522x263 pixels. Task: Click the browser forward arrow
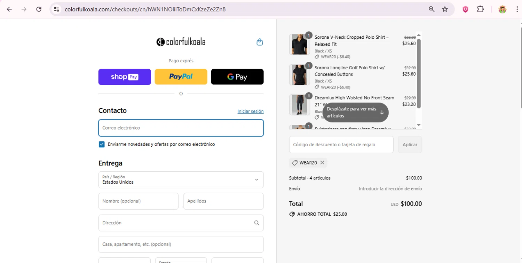(x=24, y=9)
